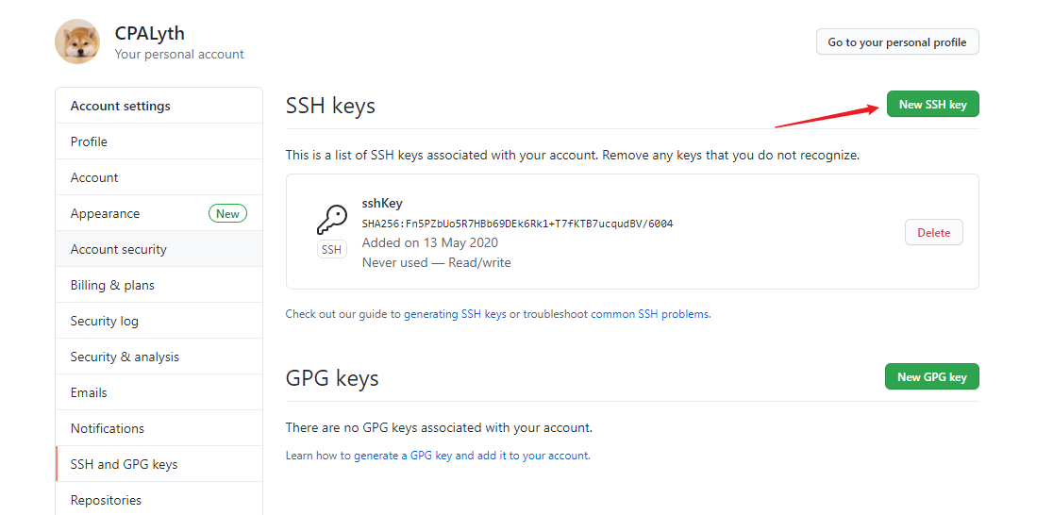
Task: Click the New badge beside Appearance
Action: coord(227,214)
